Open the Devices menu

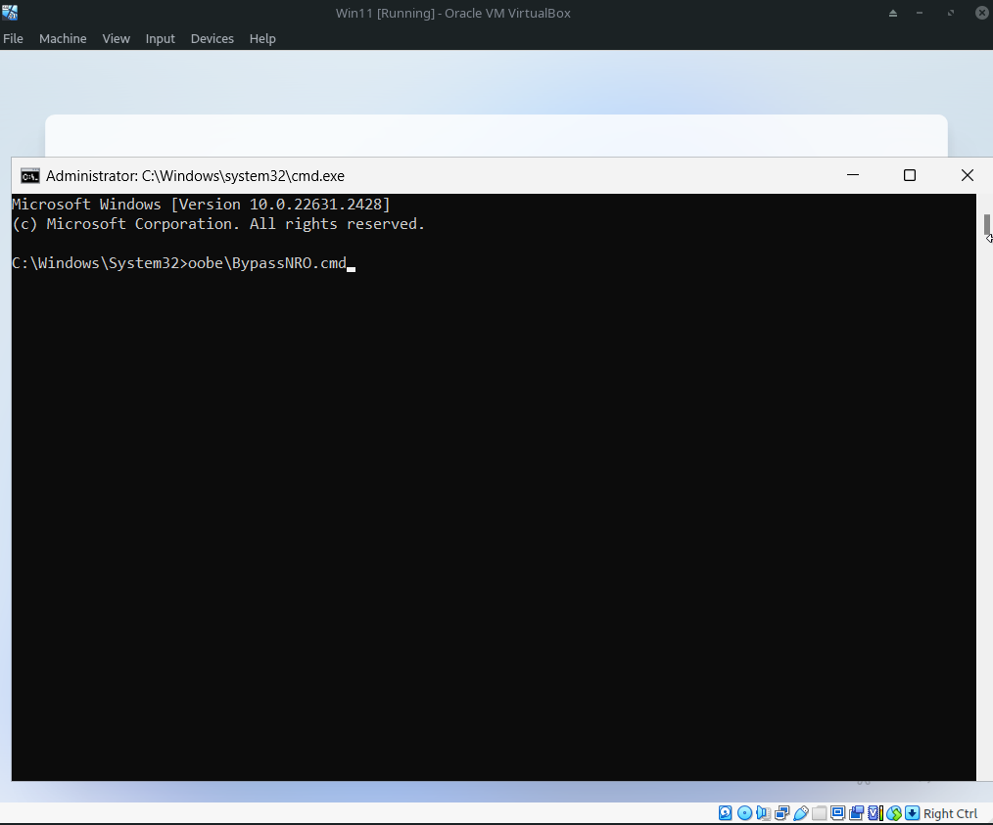[x=213, y=38]
